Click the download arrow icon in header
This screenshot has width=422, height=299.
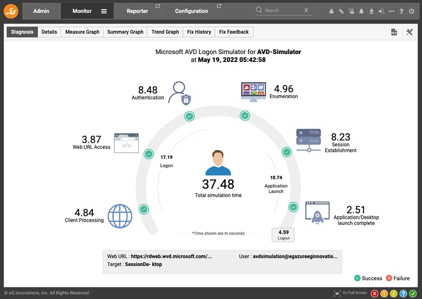(x=371, y=11)
